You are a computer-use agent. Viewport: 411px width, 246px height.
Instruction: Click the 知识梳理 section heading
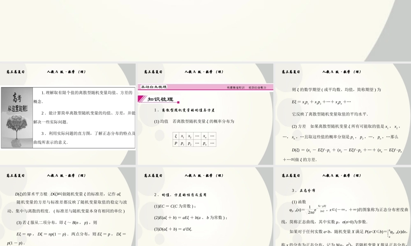click(160, 99)
